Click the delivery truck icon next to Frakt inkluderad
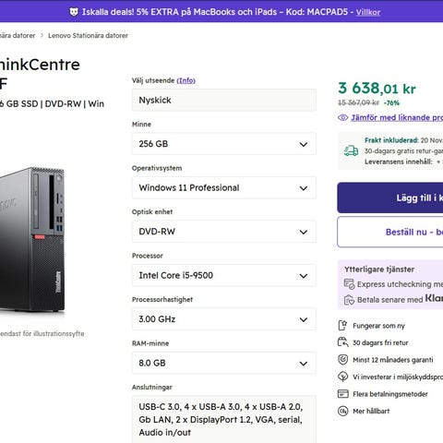Image resolution: width=443 pixels, height=443 pixels. (x=351, y=150)
